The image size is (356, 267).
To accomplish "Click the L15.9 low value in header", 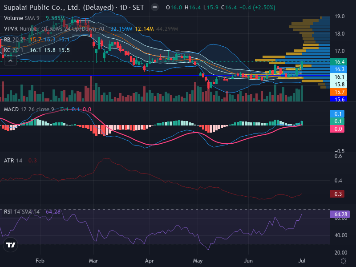I will click(x=210, y=8).
